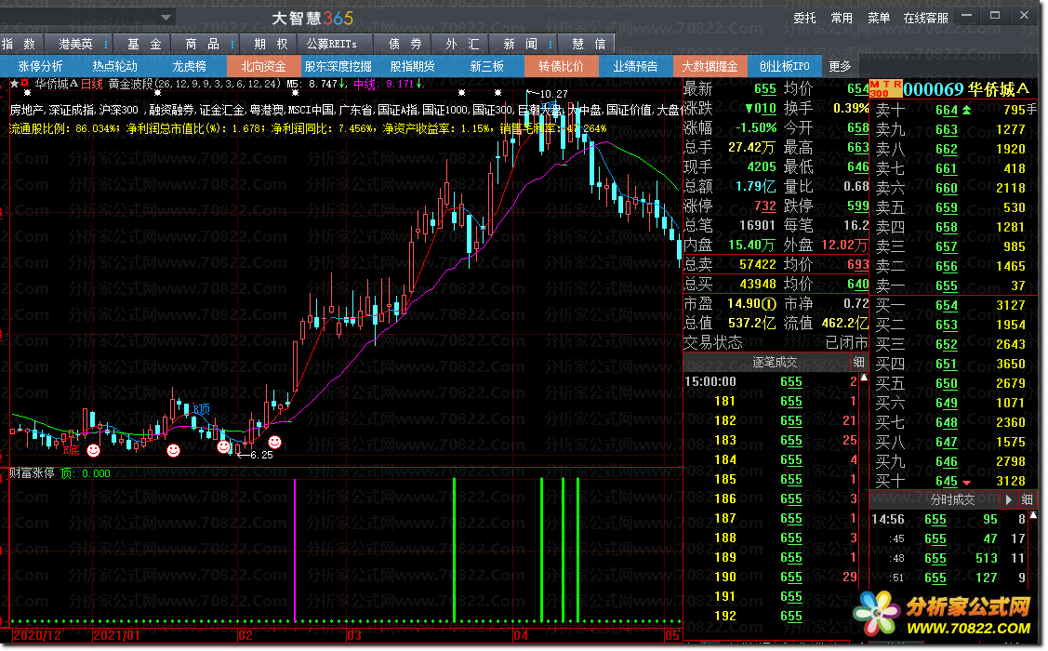Click the first smiley buy signal icon
The image size is (1048, 651).
[x=94, y=450]
